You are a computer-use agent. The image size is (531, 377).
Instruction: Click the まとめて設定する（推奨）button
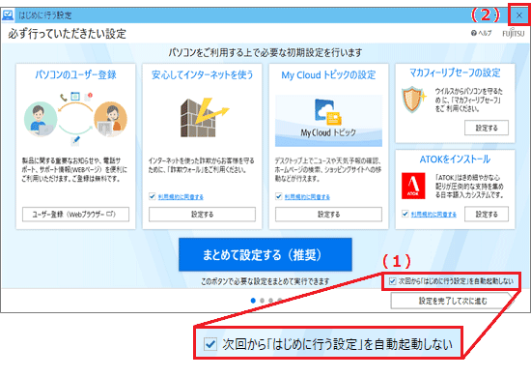(x=265, y=254)
